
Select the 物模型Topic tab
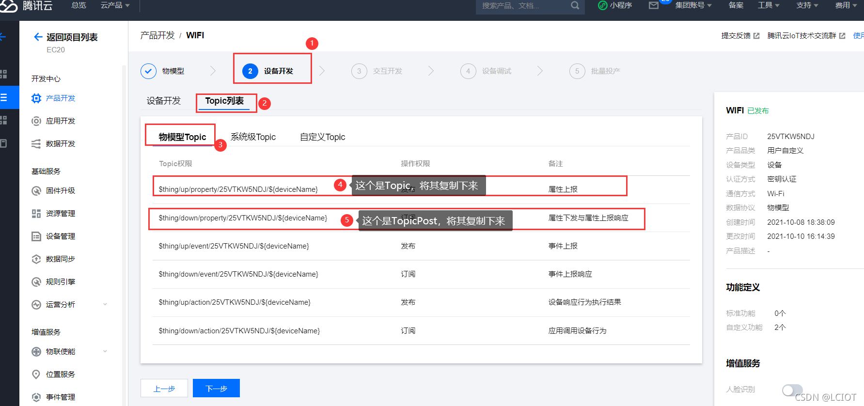pos(182,137)
